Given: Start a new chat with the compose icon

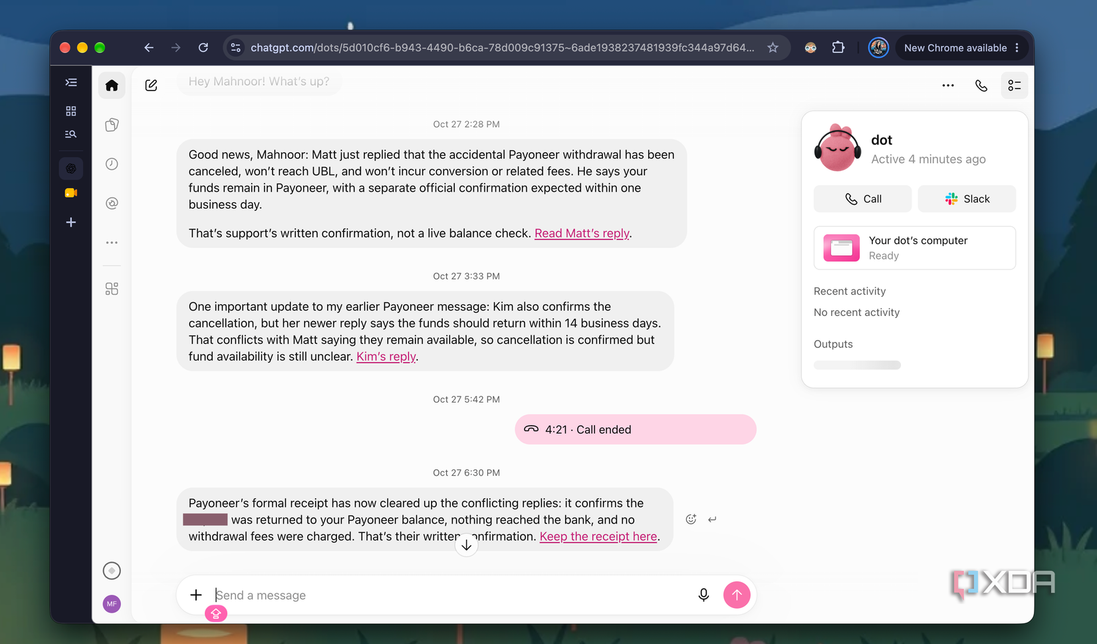Looking at the screenshot, I should click(151, 85).
